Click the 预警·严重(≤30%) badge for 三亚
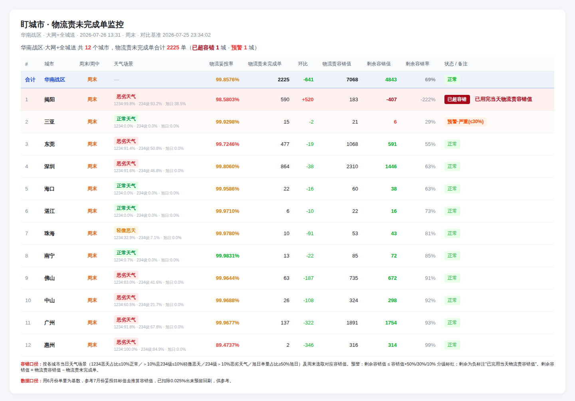Screen dimensions: 575x401 coord(465,122)
